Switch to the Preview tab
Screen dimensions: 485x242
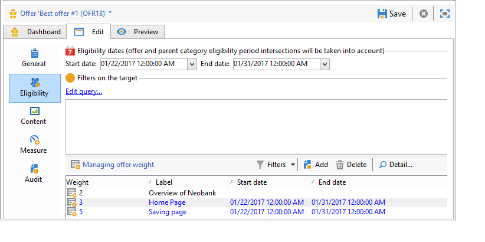[137, 32]
